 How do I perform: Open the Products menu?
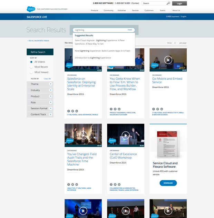coord(94,10)
